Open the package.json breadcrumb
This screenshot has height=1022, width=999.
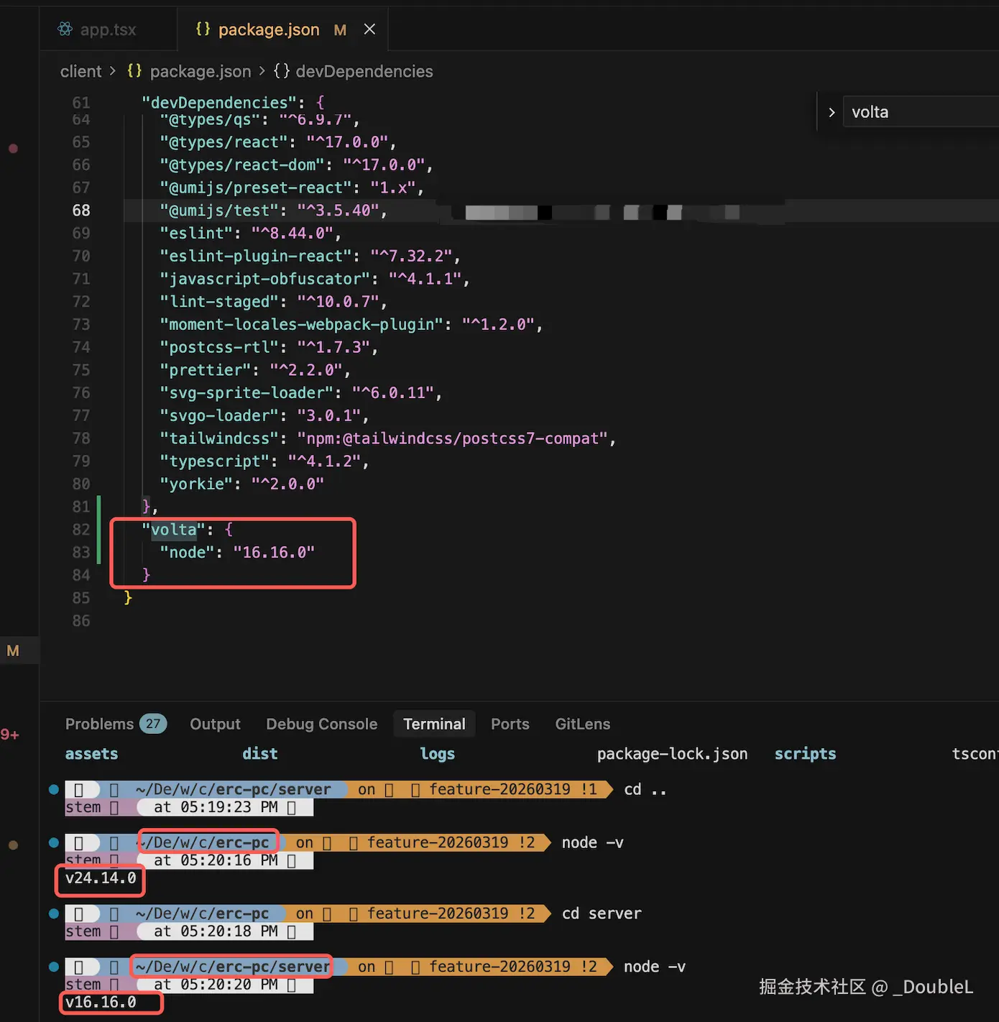point(189,71)
